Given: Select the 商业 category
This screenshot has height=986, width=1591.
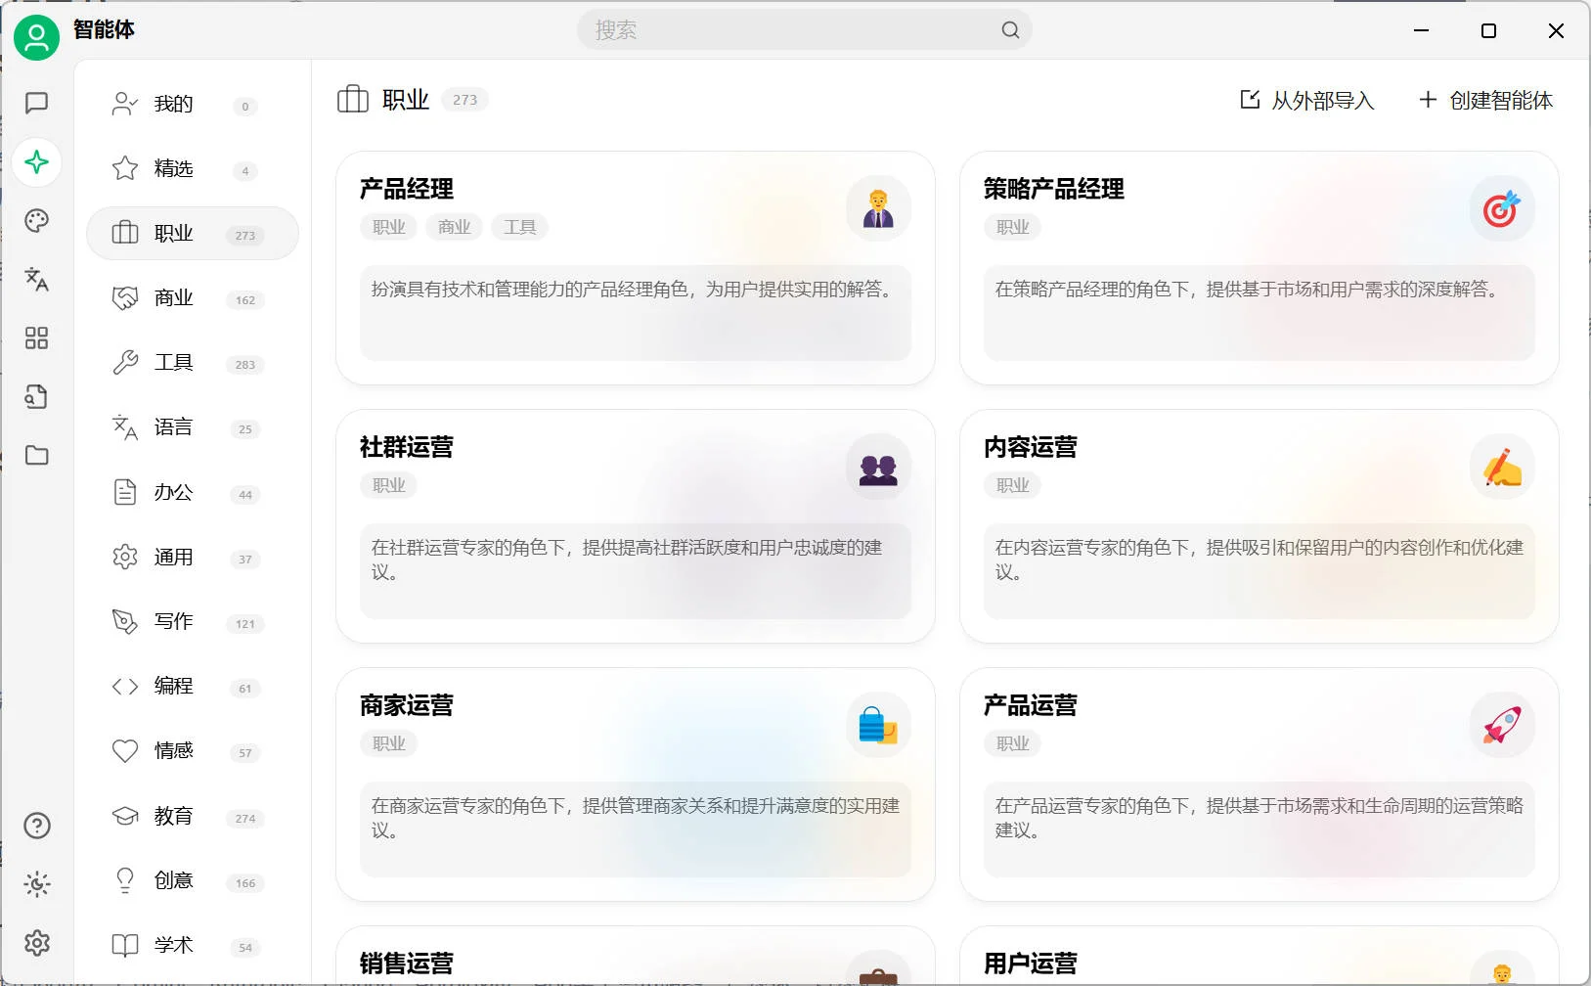Looking at the screenshot, I should pos(192,297).
